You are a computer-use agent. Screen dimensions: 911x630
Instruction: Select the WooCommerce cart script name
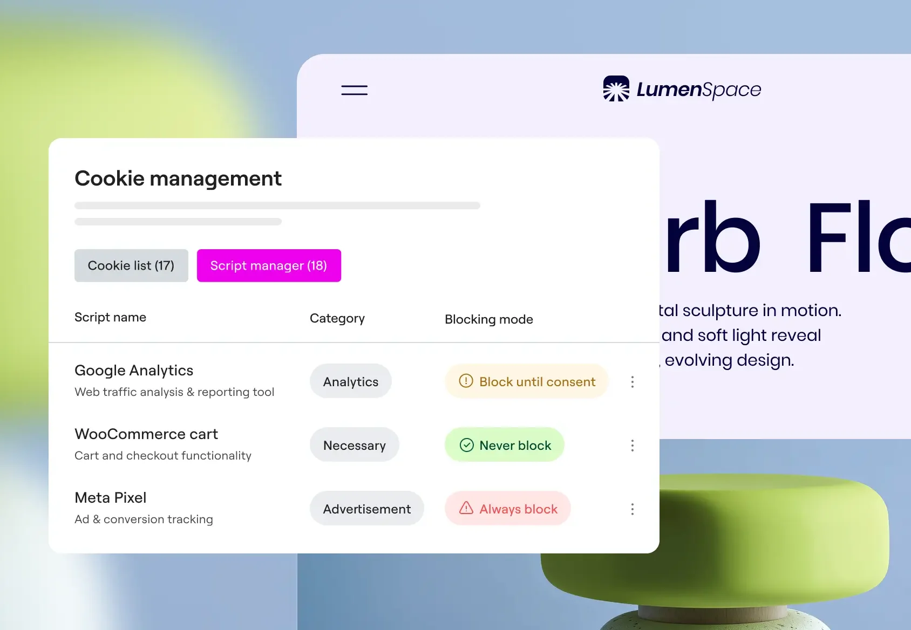pyautogui.click(x=146, y=434)
